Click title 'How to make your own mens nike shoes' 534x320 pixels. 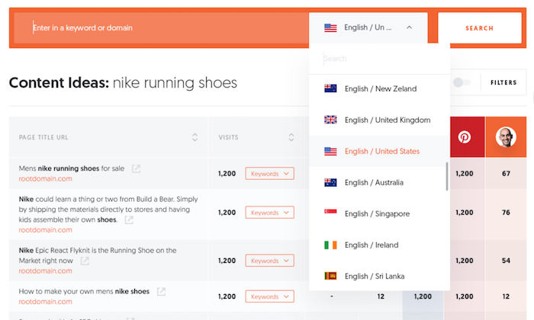point(84,292)
